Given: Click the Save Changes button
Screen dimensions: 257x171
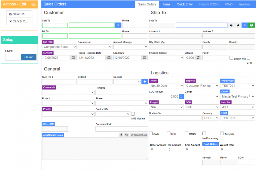Looking at the screenshot, I should tap(19, 14).
